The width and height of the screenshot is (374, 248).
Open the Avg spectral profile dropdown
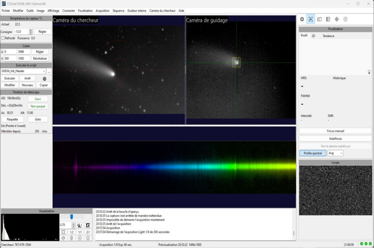click(335, 153)
